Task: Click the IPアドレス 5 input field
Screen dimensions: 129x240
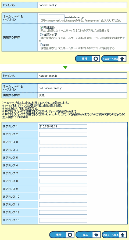Action: (x=63, y=158)
